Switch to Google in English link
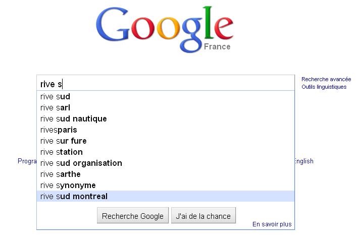 pos(304,161)
